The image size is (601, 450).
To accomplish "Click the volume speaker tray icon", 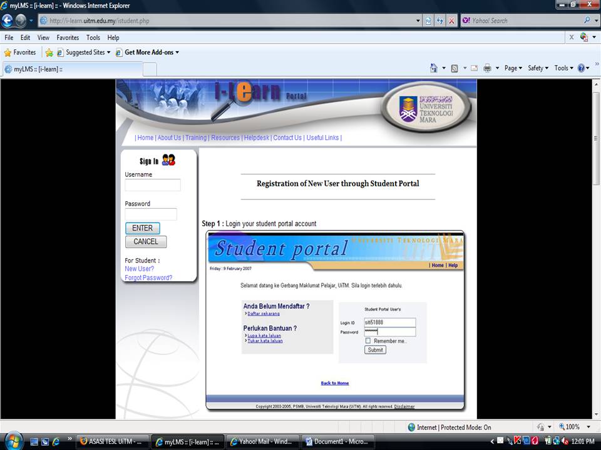I will tap(564, 441).
